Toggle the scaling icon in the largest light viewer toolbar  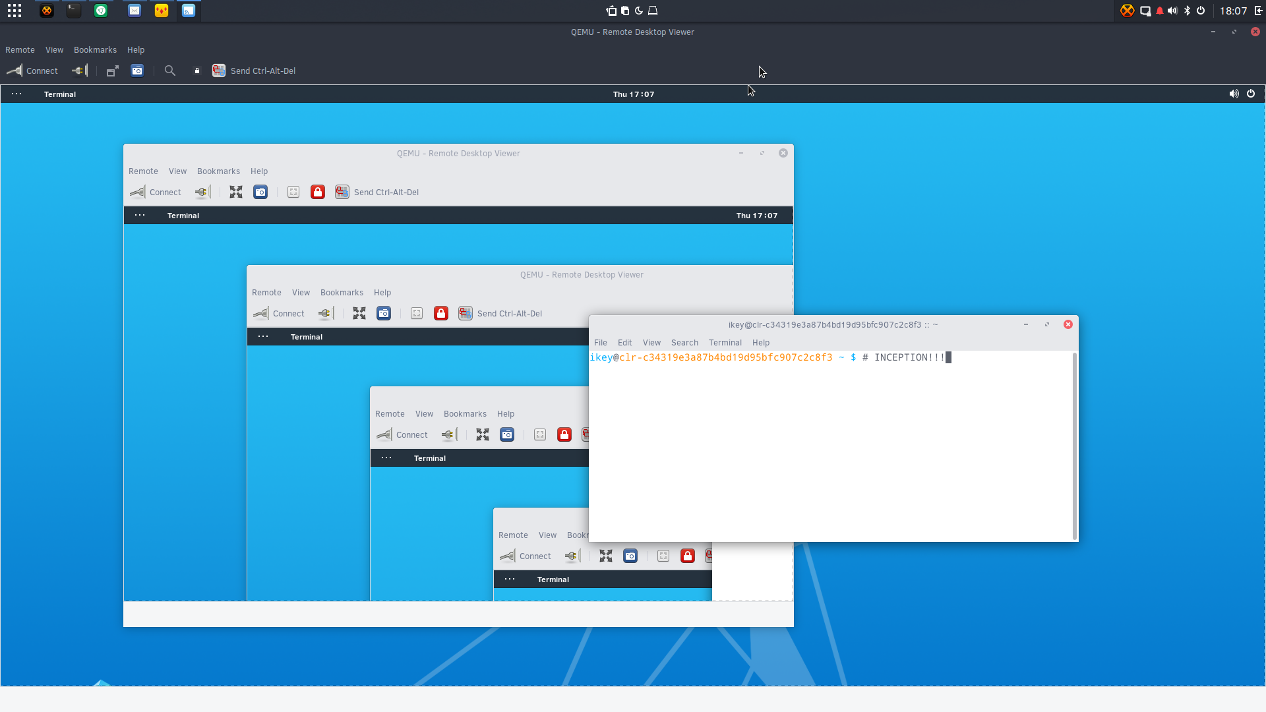click(293, 192)
